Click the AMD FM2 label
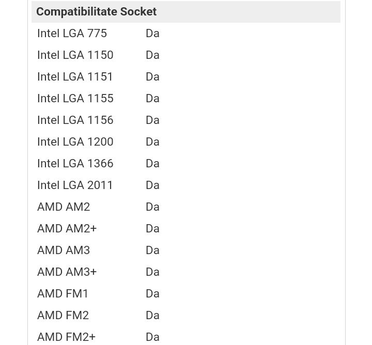The height and width of the screenshot is (345, 372). (x=63, y=316)
